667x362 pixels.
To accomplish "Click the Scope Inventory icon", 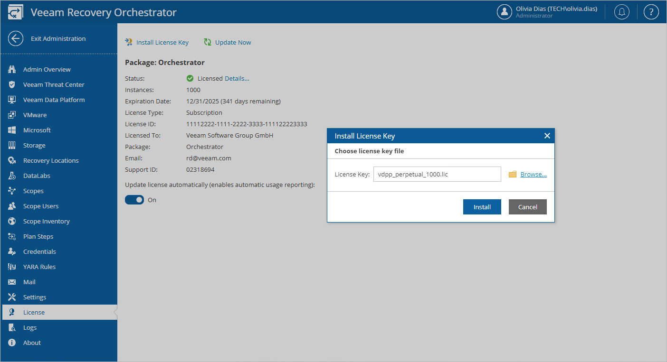I will [12, 221].
